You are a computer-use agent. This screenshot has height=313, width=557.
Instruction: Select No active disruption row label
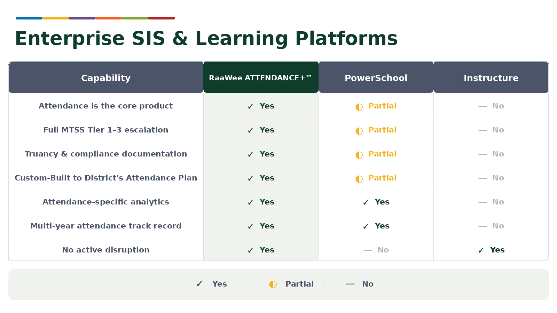pos(106,250)
